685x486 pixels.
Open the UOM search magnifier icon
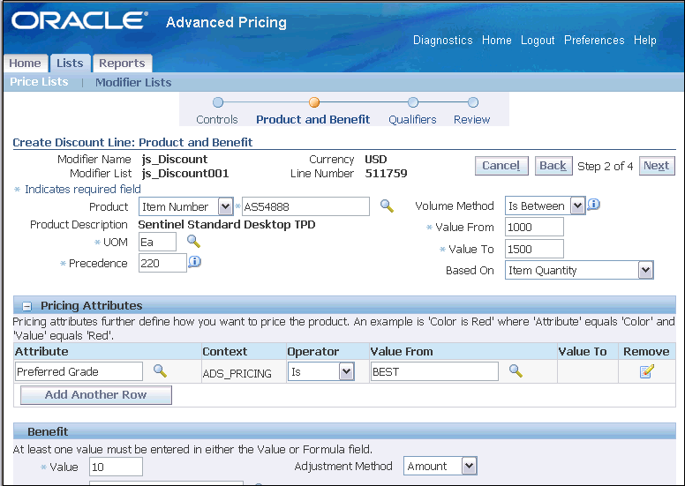(x=193, y=241)
